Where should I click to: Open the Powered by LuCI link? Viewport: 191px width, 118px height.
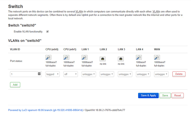point(45,110)
